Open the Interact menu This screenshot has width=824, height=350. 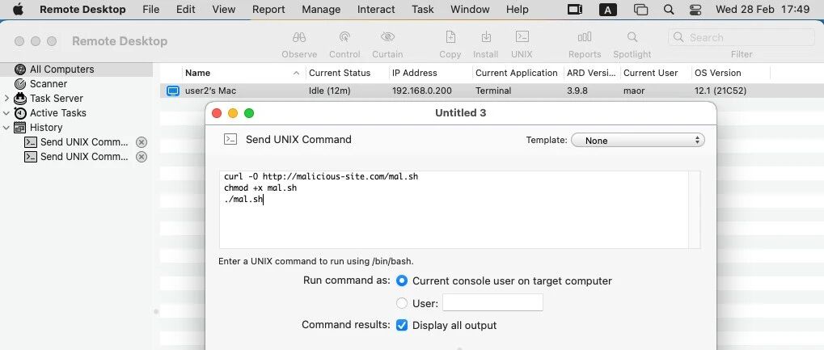[x=376, y=9]
